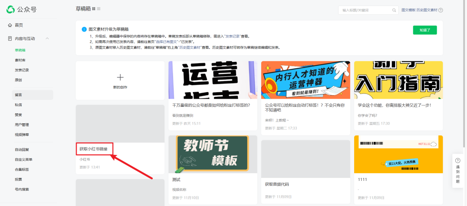Open the 图文模板 link

[408, 10]
